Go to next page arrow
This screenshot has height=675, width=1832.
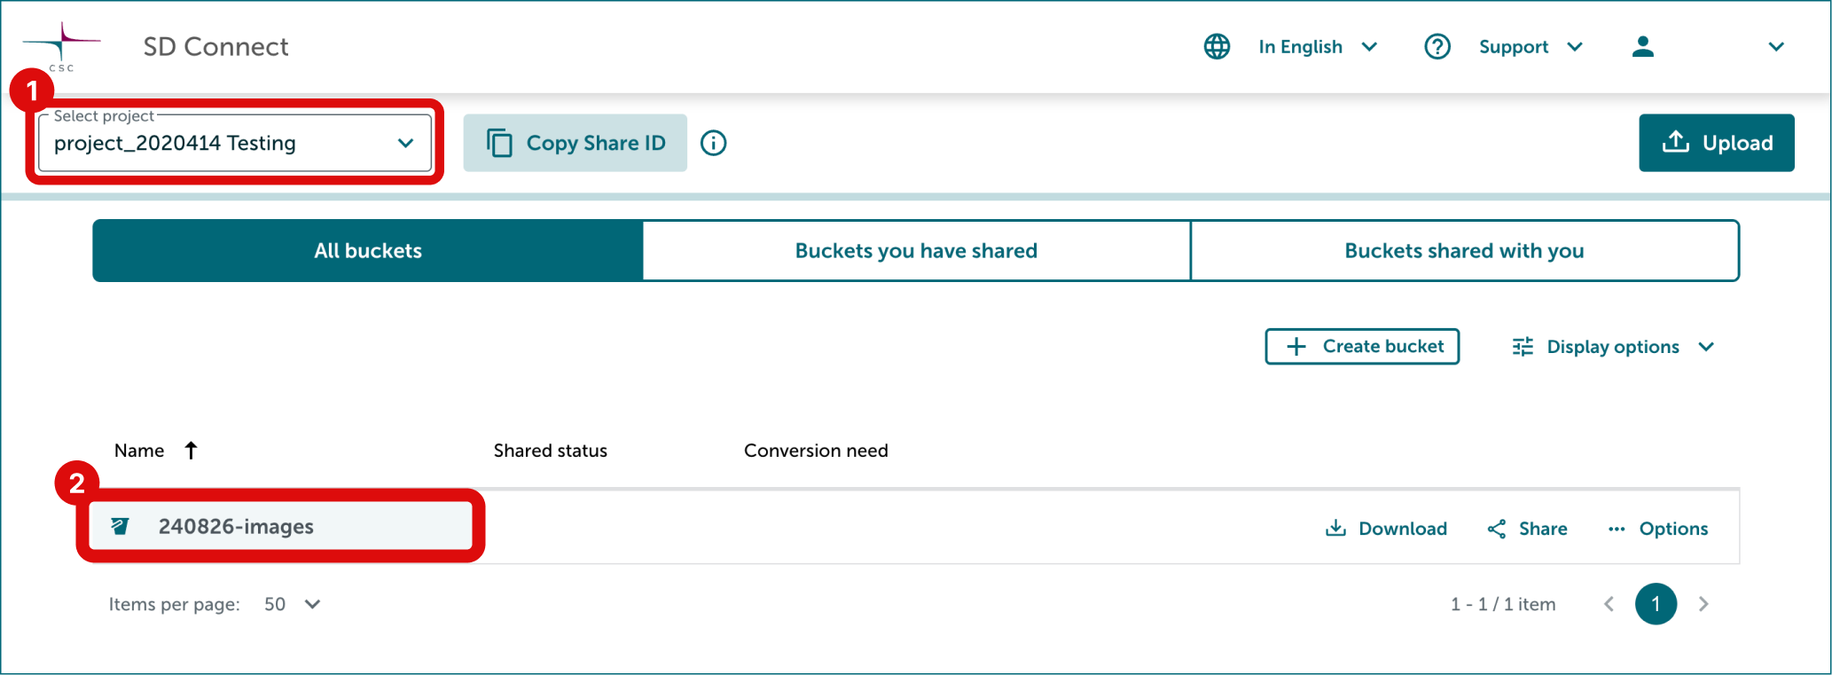(x=1703, y=604)
